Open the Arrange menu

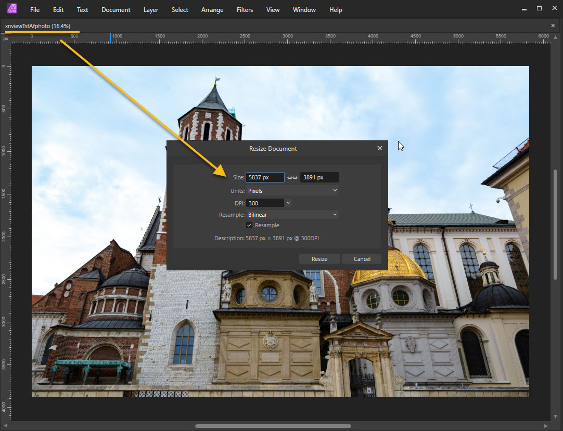point(212,10)
